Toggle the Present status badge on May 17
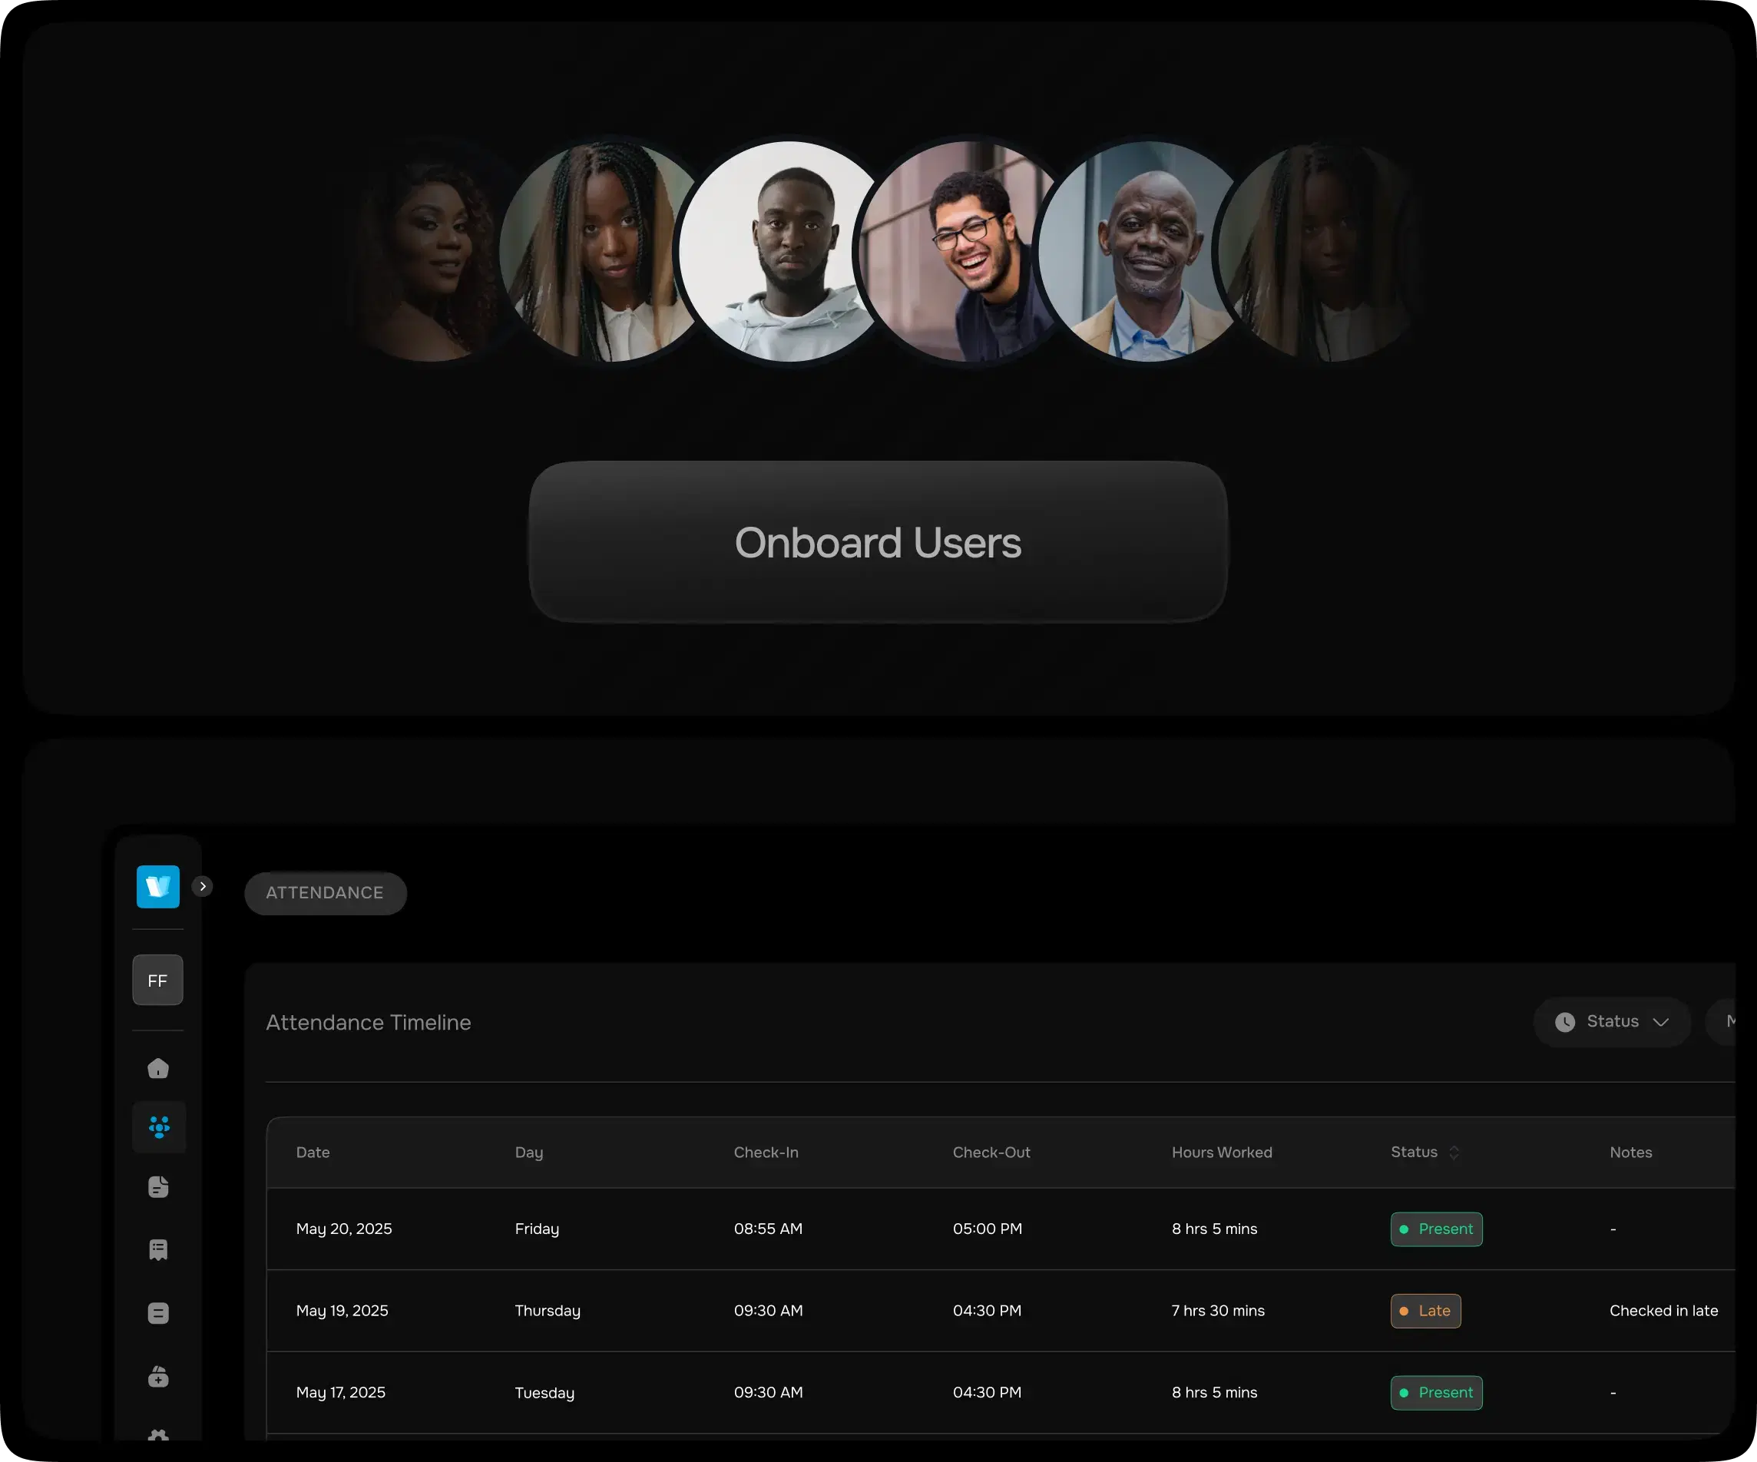The image size is (1757, 1462). coord(1436,1392)
